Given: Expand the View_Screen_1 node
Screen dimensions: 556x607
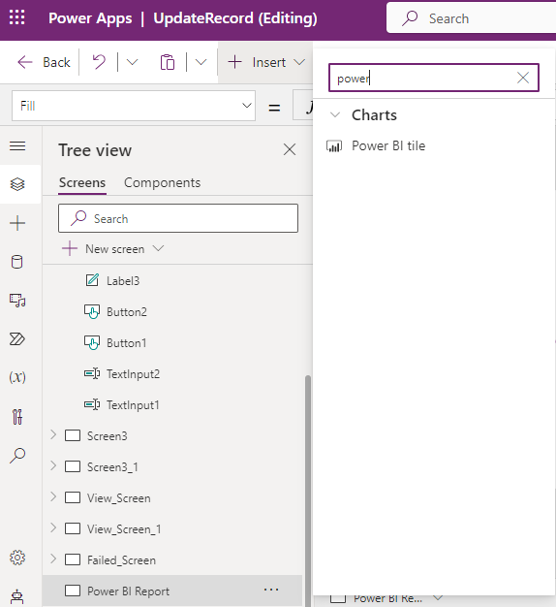Looking at the screenshot, I should coord(53,528).
